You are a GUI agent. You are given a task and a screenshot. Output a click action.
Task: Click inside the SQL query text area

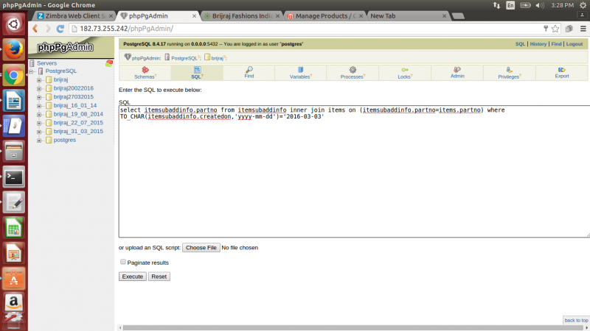click(354, 171)
